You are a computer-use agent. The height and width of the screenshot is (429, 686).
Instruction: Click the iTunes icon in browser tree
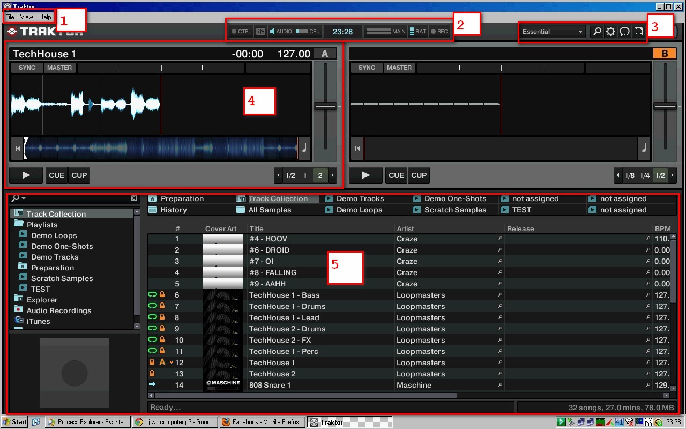[x=19, y=321]
